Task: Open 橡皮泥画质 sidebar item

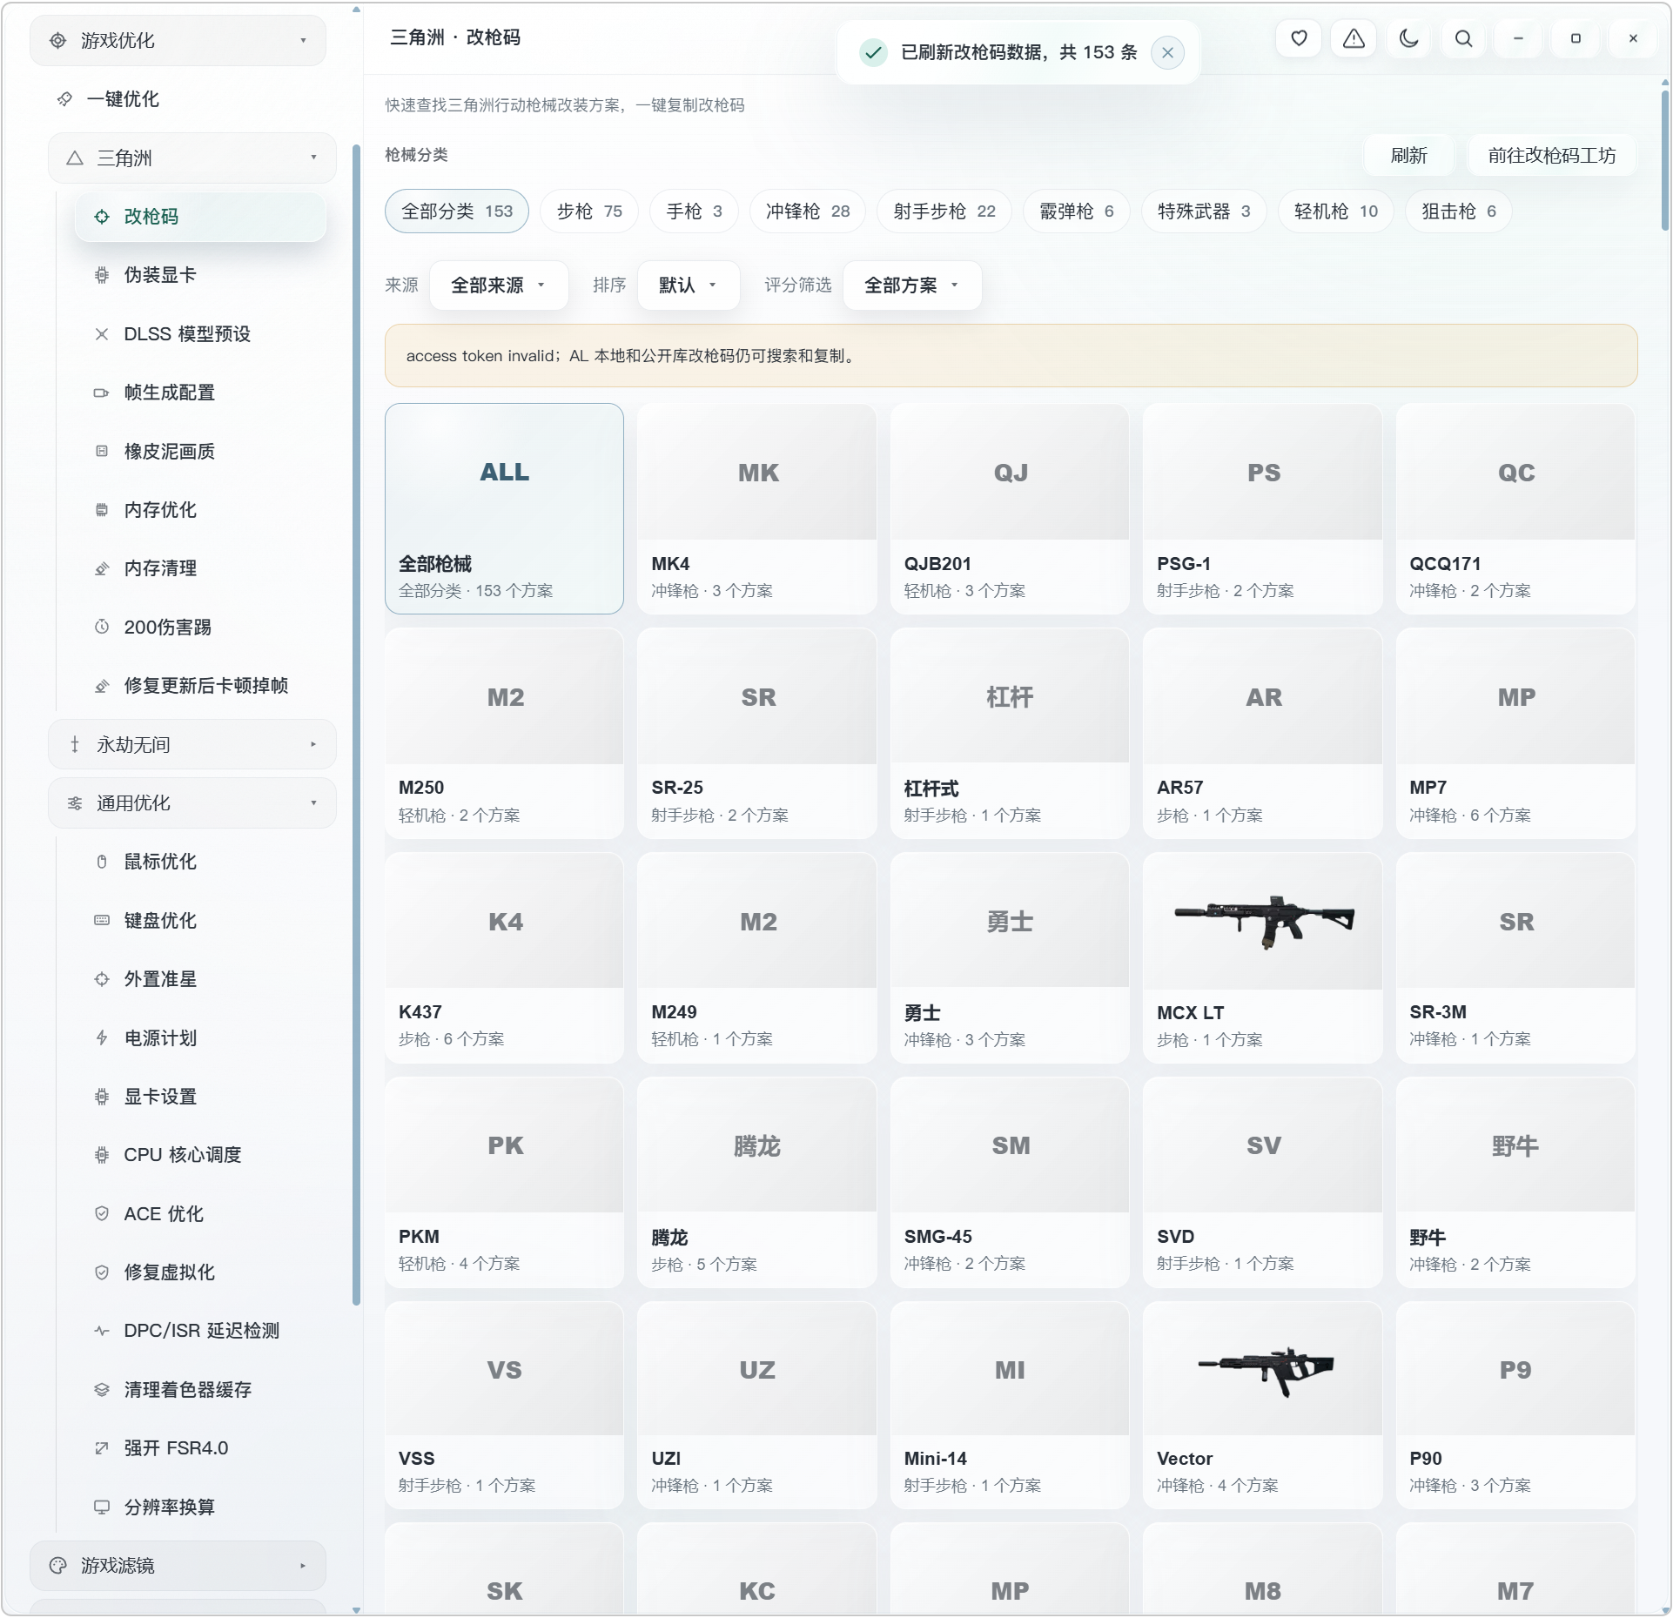Action: (200, 451)
